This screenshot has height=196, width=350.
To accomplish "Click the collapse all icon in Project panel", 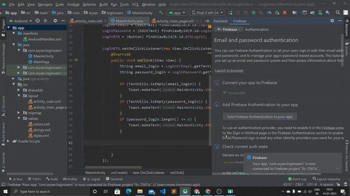I will point(45,21).
